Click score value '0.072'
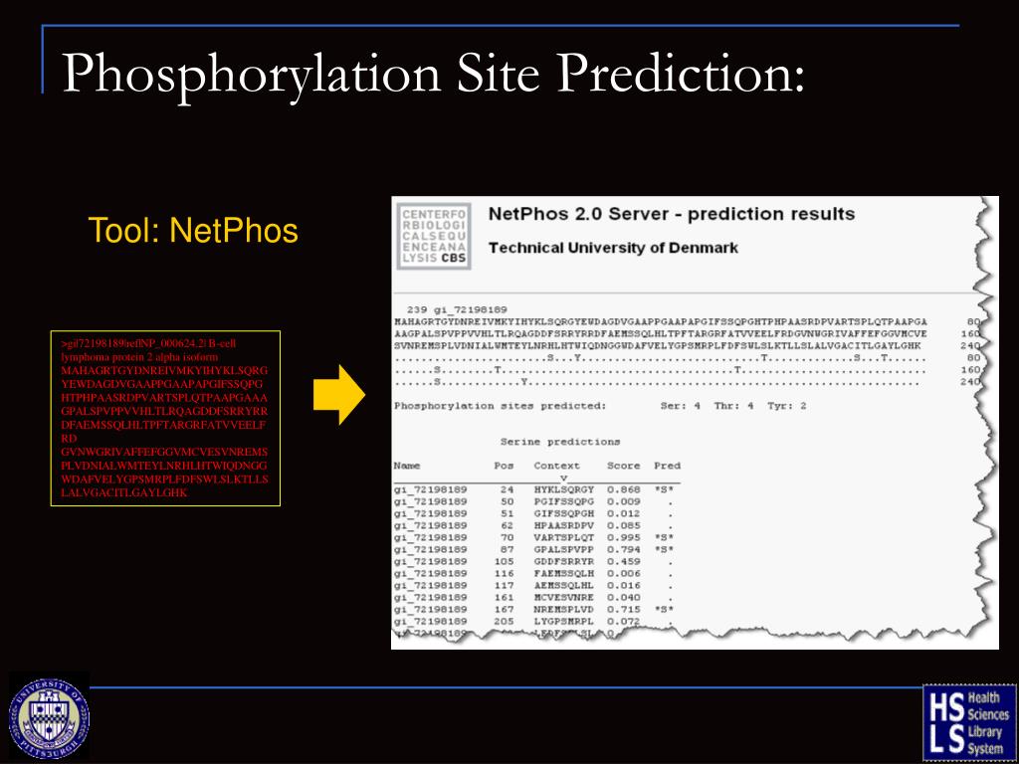 coord(623,621)
